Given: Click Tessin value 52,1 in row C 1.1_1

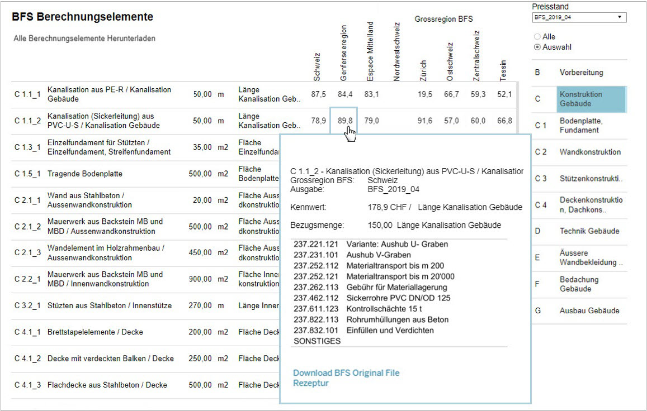Looking at the screenshot, I should coord(504,94).
